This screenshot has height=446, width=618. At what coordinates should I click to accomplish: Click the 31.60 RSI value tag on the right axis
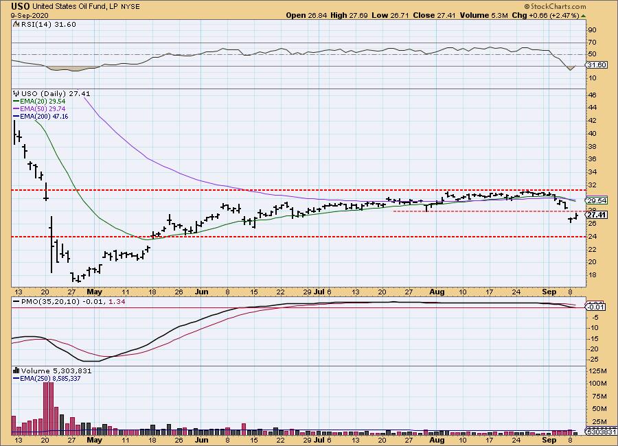[x=597, y=65]
